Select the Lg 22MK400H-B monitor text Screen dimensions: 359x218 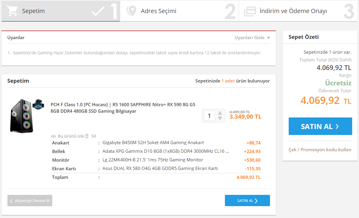tap(153, 160)
